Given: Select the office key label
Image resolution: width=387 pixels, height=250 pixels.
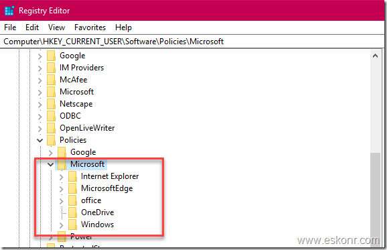Looking at the screenshot, I should 91,200.
